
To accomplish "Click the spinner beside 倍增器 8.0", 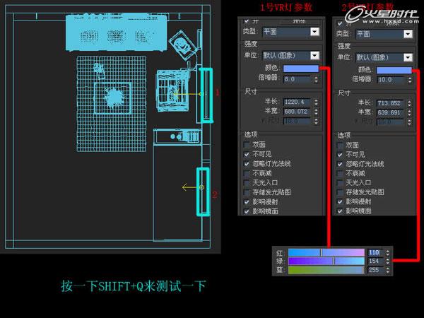I will point(316,79).
